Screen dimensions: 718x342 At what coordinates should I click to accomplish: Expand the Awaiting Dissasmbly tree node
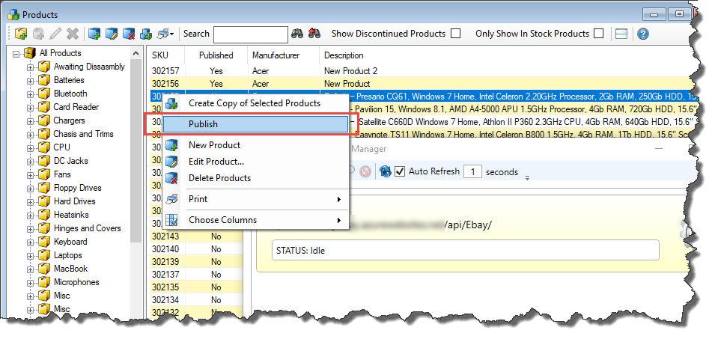[31, 67]
